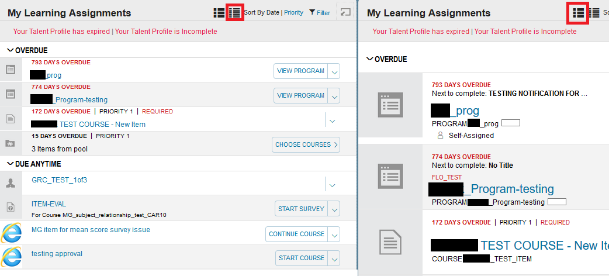Click the pop-out window icon in left panel
Viewport: 609px width, 276px height.
coord(345,12)
